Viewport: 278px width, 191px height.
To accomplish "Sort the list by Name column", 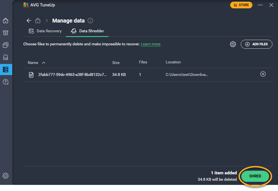I will click(33, 63).
